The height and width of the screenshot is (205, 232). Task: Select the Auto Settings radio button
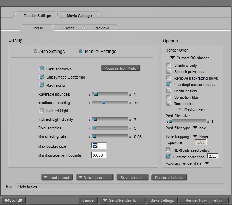pos(35,51)
